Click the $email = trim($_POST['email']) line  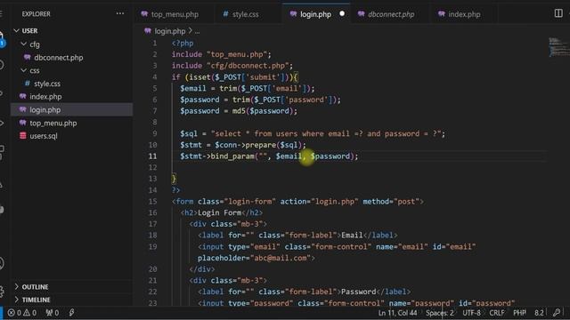pos(248,88)
